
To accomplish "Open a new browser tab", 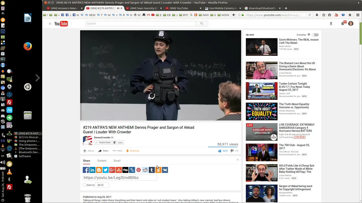I will (x=286, y=8).
